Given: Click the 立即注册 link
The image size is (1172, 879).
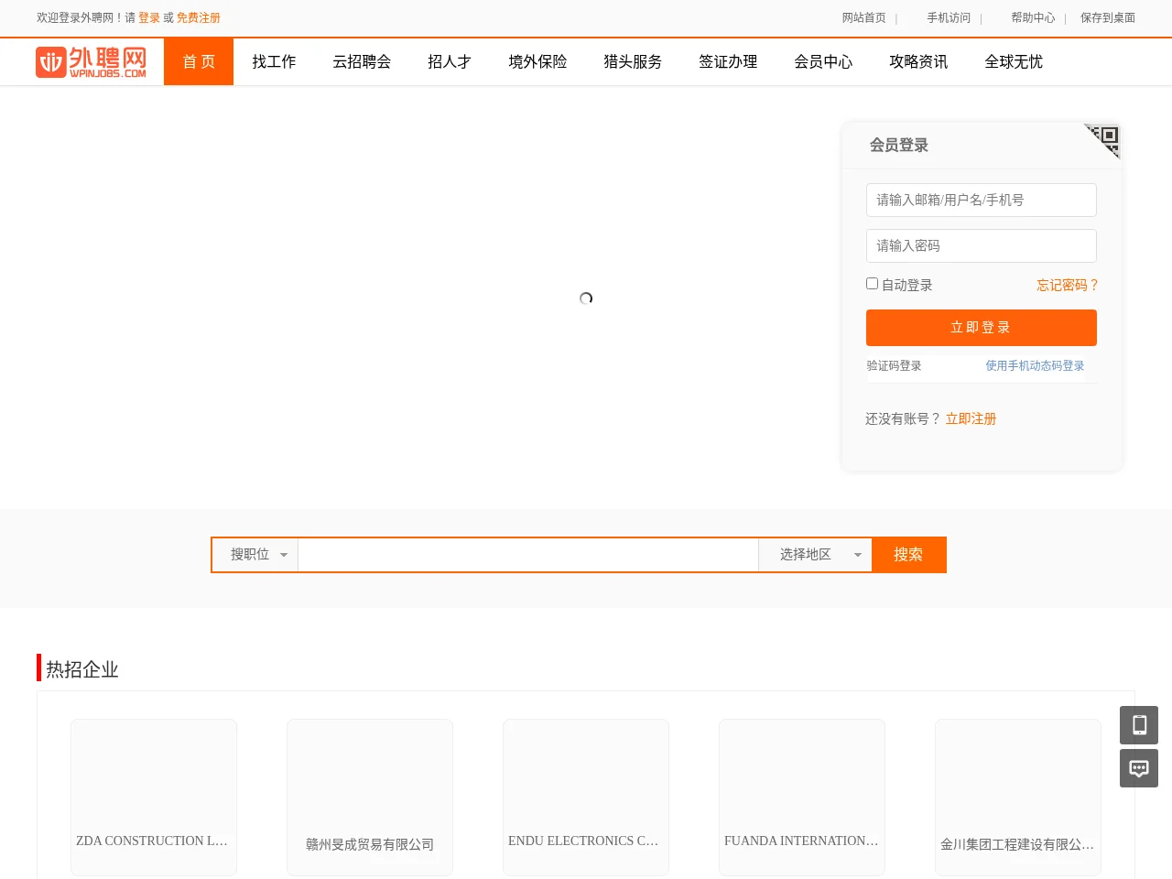Looking at the screenshot, I should click(x=971, y=418).
